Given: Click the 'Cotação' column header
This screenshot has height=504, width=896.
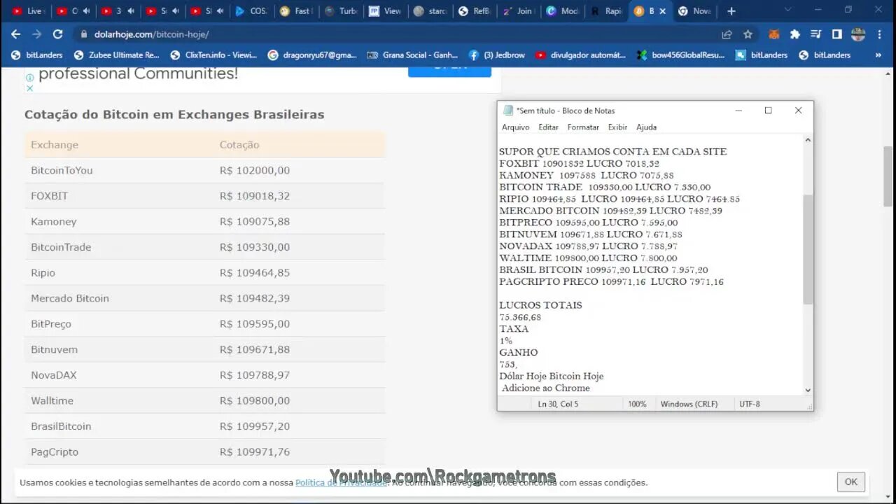Looking at the screenshot, I should point(239,145).
